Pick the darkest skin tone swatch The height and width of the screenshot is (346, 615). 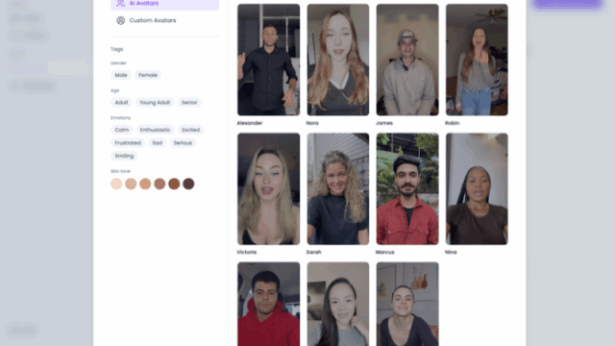click(x=188, y=184)
